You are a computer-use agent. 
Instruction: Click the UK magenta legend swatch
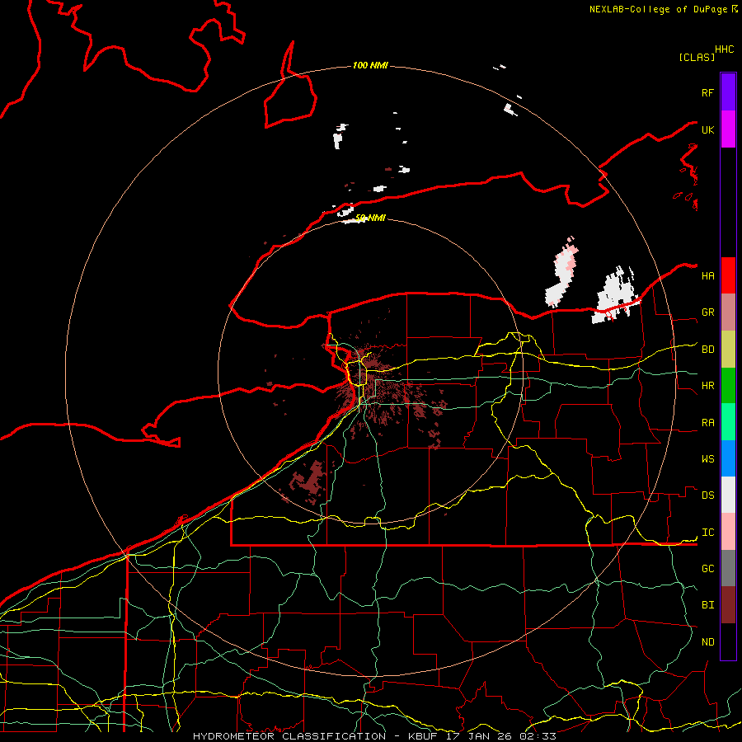click(x=728, y=129)
